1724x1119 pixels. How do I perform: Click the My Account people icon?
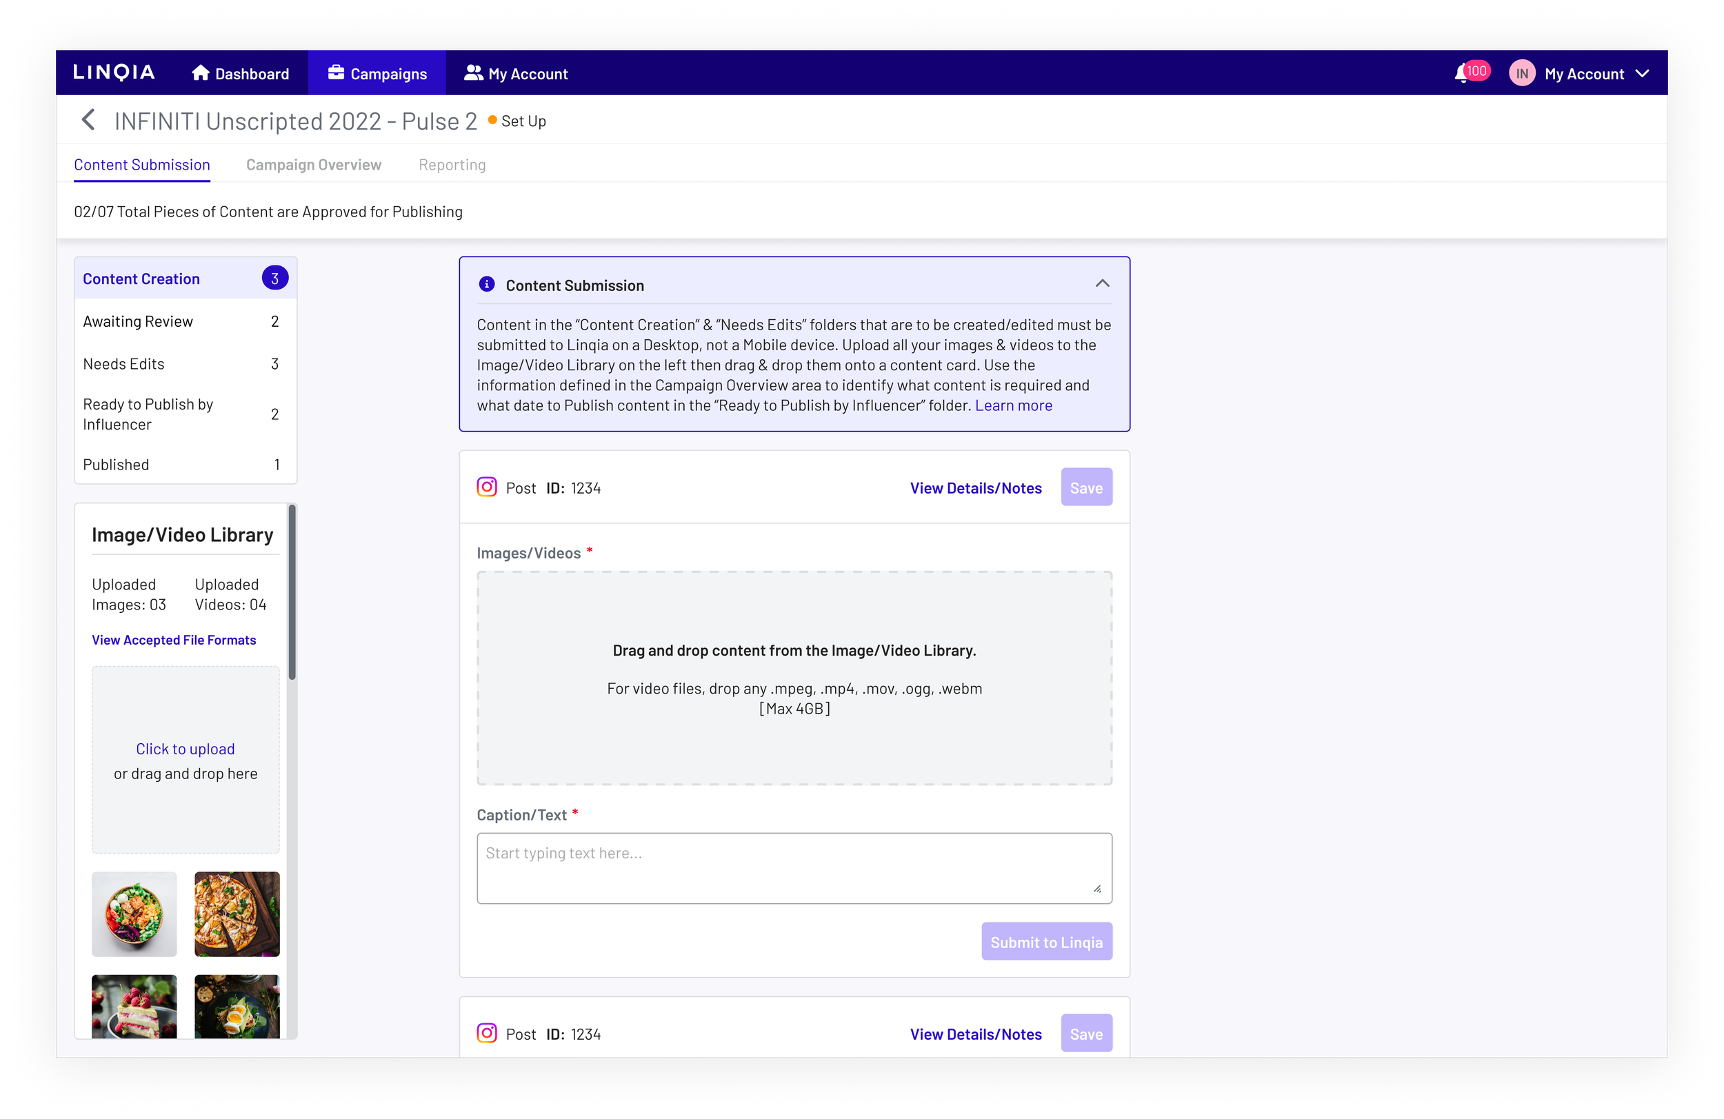[x=473, y=72]
